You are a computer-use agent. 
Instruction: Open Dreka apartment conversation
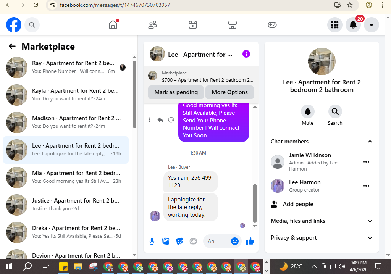(x=66, y=232)
